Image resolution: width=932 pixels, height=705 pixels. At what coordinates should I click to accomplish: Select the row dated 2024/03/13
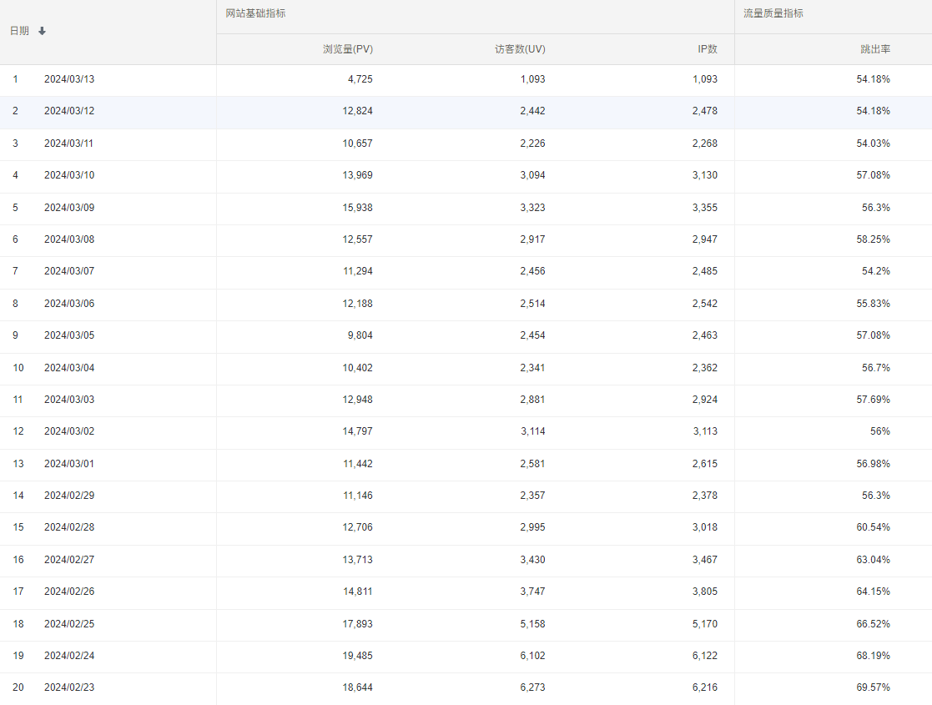click(69, 79)
